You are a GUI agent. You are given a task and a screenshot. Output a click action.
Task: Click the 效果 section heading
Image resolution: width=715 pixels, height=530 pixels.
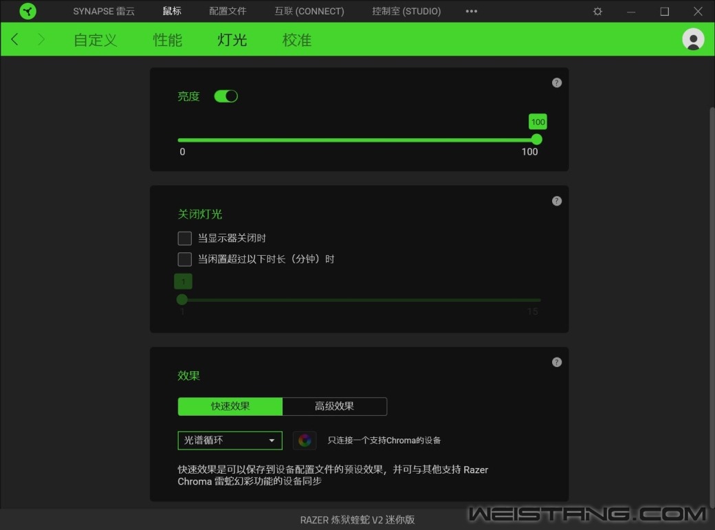click(x=189, y=375)
